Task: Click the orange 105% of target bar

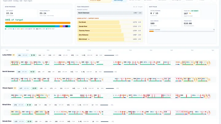Action: click(38, 23)
